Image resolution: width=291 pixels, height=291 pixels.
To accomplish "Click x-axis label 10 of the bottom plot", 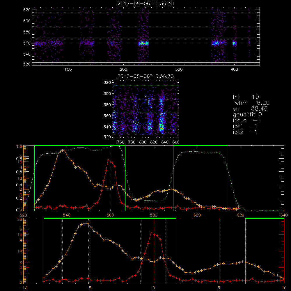I will point(284,288).
